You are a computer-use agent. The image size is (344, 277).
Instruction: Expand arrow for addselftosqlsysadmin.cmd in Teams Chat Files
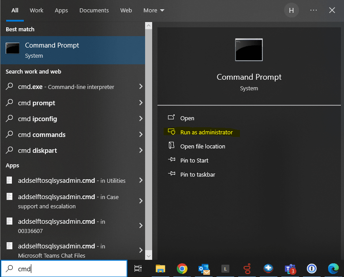(141, 250)
